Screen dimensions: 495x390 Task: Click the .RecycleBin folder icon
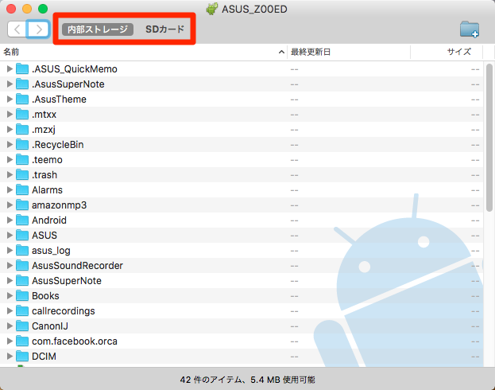point(22,144)
